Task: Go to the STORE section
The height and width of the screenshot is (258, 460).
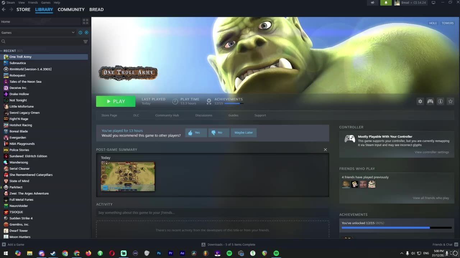Action: point(23,9)
